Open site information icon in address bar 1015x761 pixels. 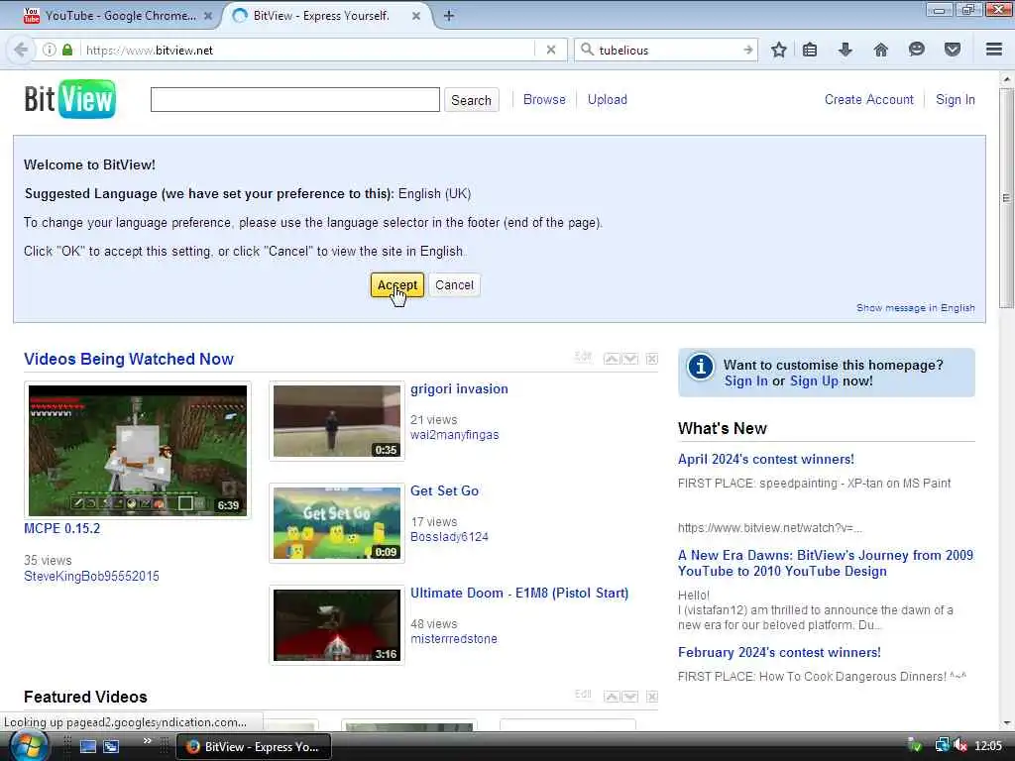pos(50,50)
